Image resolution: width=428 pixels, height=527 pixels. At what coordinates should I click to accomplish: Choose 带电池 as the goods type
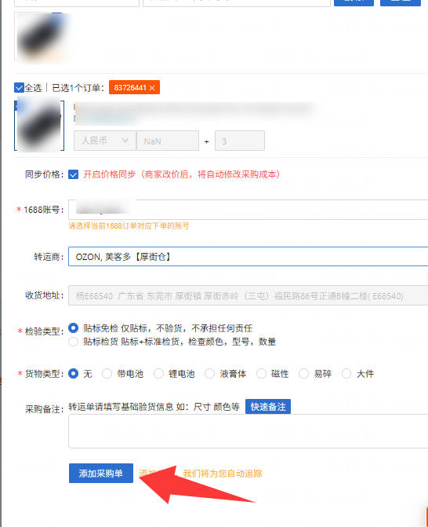[x=107, y=373]
